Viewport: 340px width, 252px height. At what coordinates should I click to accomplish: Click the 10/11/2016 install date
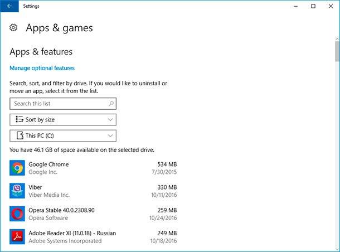point(164,195)
